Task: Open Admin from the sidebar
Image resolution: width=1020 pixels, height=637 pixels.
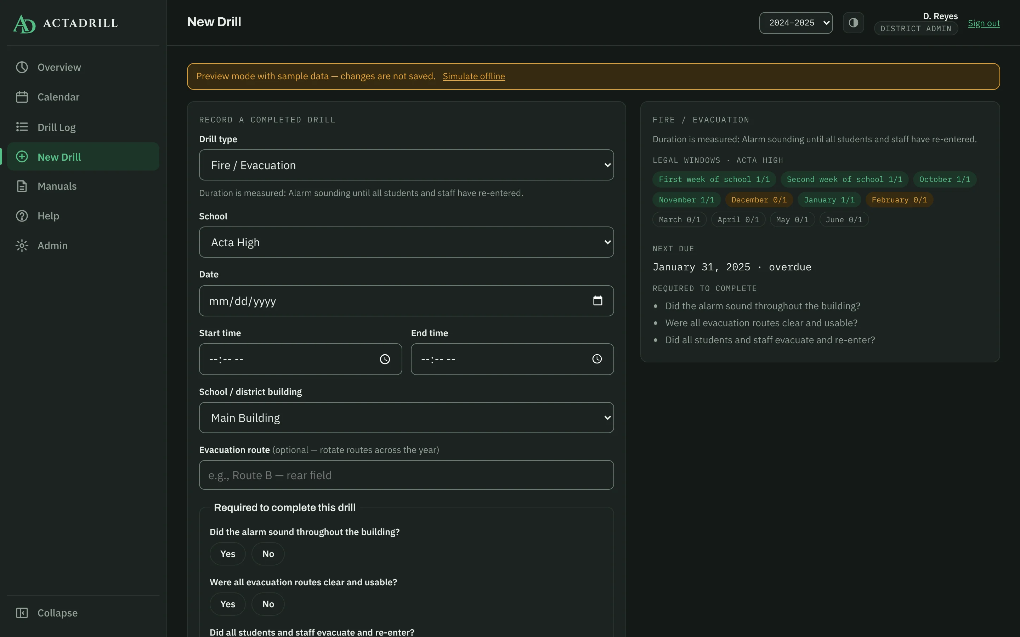Action: 84,246
